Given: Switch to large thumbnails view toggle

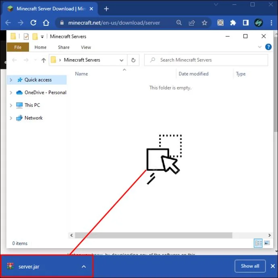Looking at the screenshot, I should (267, 243).
